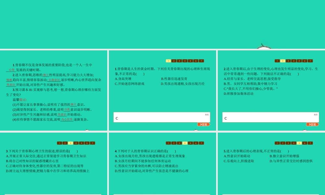Select number tab 4 in question 3 slide

76,143
